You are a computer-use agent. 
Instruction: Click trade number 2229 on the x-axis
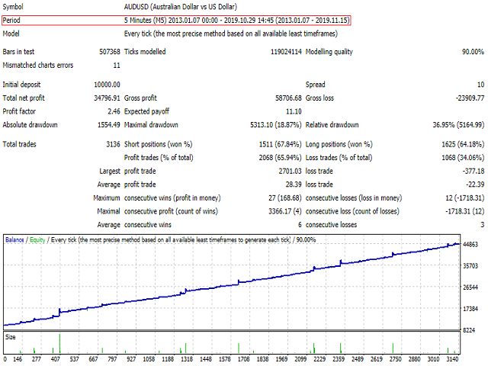319,359
